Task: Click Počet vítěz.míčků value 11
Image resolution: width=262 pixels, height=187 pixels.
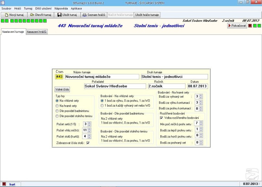Action: (85, 130)
